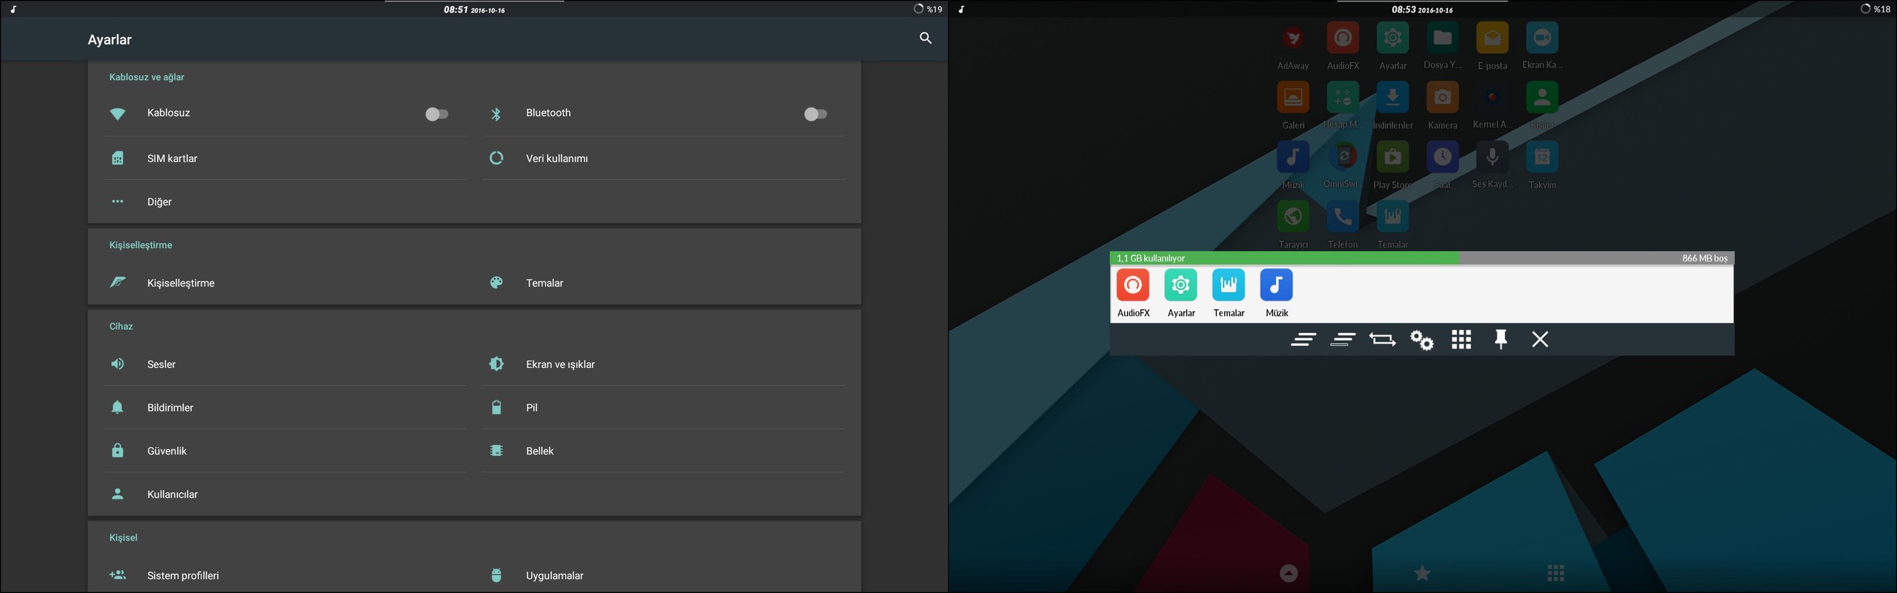Toggle the Bluetooth switch
The width and height of the screenshot is (1897, 593).
(815, 114)
